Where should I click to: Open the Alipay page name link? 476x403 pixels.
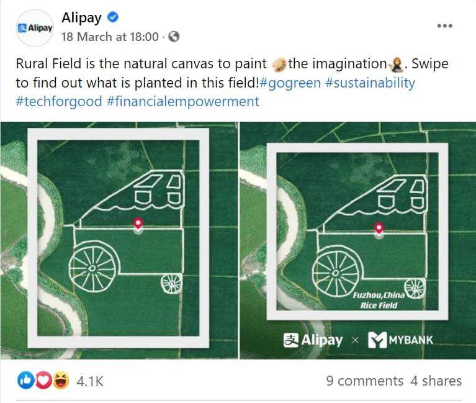pos(81,18)
